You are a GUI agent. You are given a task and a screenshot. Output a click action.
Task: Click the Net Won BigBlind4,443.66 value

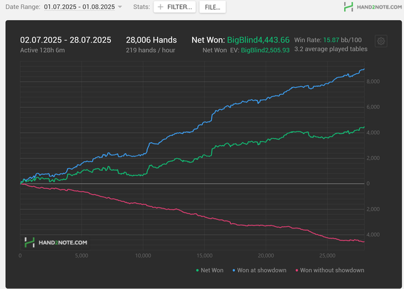coord(258,40)
